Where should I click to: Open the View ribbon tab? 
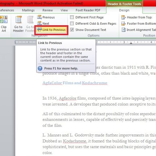point(64,10)
